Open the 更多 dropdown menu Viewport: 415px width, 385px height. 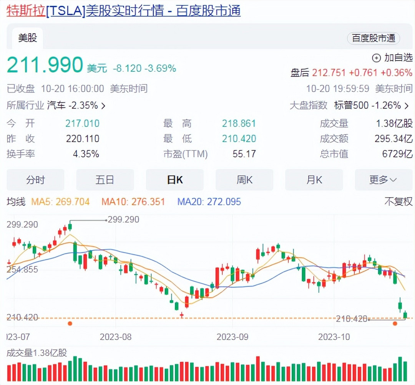pos(383,180)
